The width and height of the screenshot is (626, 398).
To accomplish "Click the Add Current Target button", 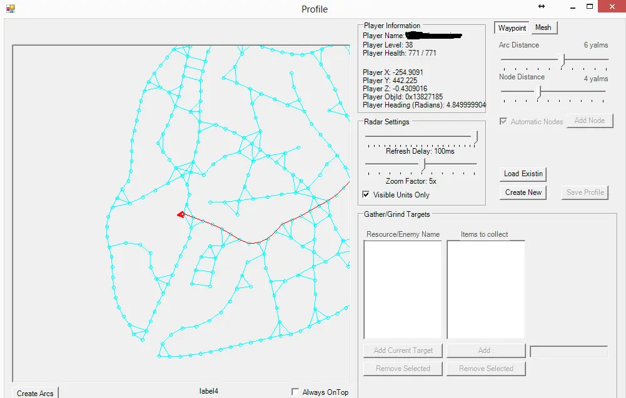I will click(403, 351).
